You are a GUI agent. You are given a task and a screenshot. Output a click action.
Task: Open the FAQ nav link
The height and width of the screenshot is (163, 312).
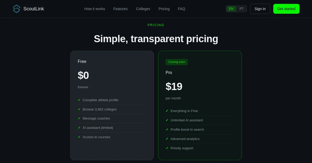(181, 9)
